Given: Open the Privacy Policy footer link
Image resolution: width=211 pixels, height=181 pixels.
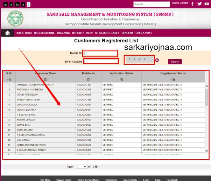Looking at the screenshot, I should (x=64, y=180).
